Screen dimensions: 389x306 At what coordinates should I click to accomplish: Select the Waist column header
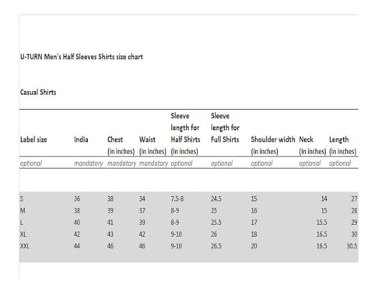pos(152,146)
